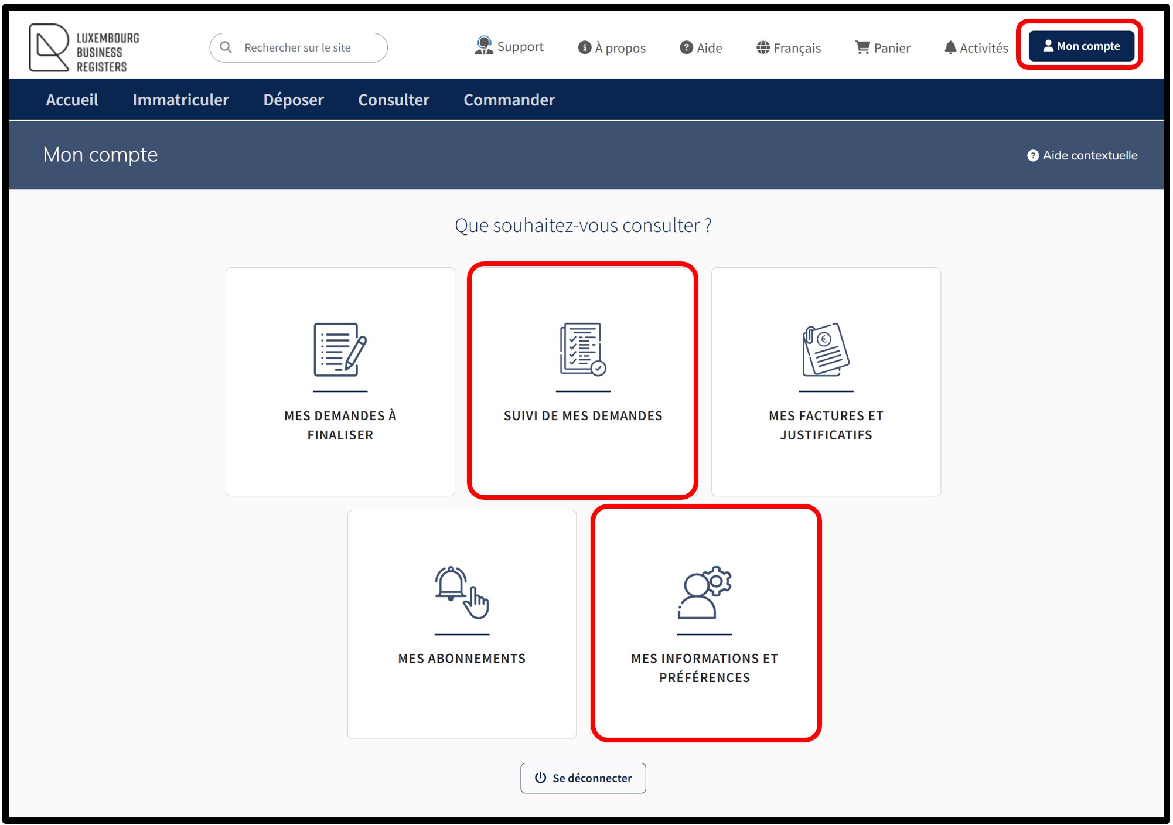Click the 'Suivi de mes demandes' checklist icon
1173x825 pixels.
(582, 350)
